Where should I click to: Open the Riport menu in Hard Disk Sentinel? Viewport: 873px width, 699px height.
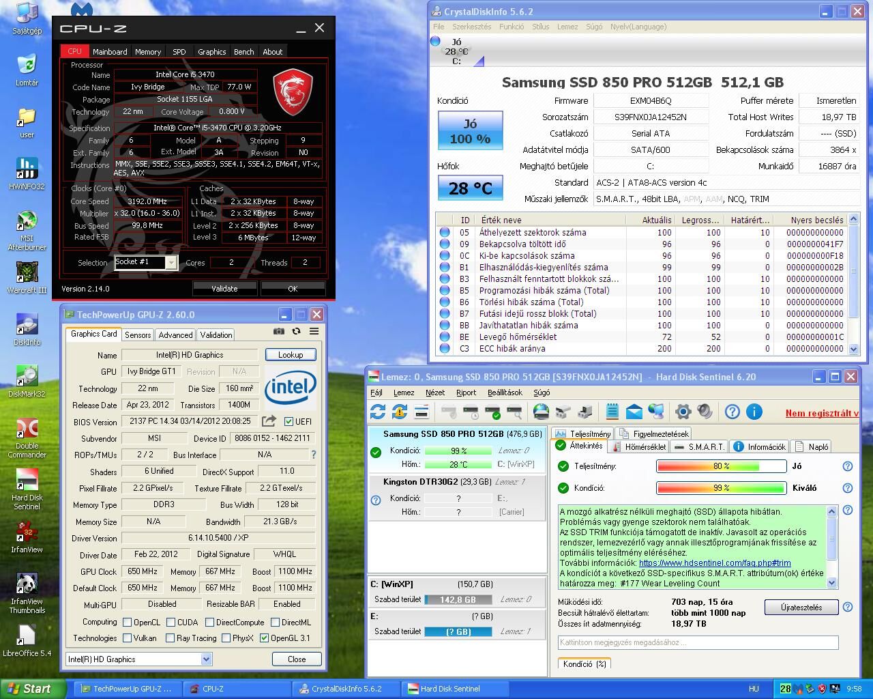pyautogui.click(x=466, y=393)
